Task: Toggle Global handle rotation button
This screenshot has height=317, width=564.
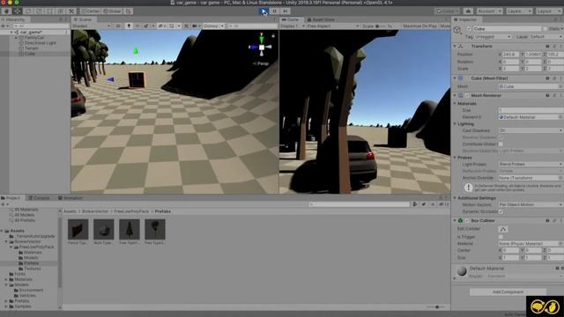Action: pyautogui.click(x=112, y=11)
